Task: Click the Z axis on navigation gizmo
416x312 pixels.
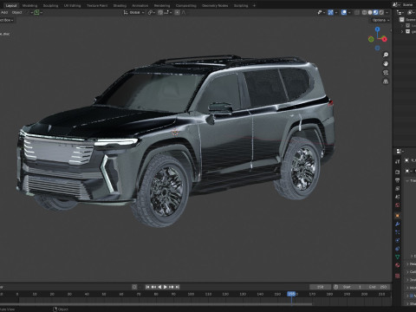Action: coord(377,29)
